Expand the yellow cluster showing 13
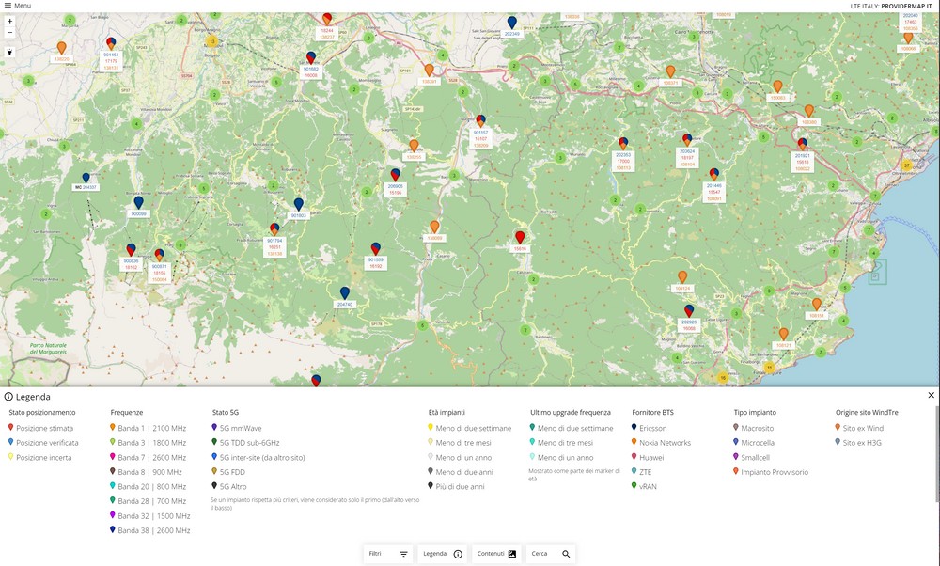Image resolution: width=940 pixels, height=566 pixels. pos(212,41)
